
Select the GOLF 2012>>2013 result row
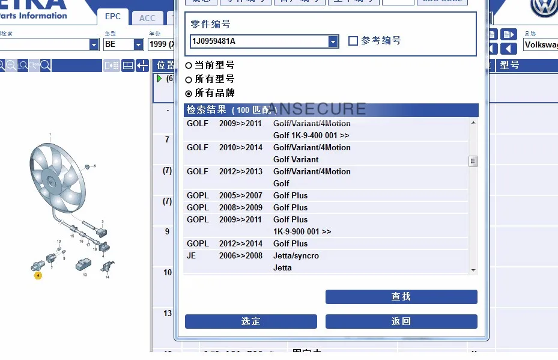tap(326, 177)
